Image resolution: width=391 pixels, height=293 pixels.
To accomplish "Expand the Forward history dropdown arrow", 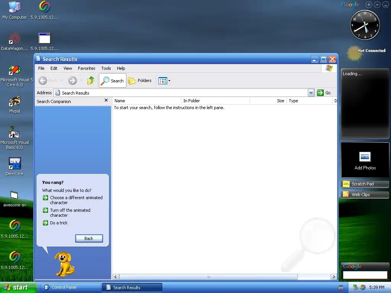I will 81,80.
